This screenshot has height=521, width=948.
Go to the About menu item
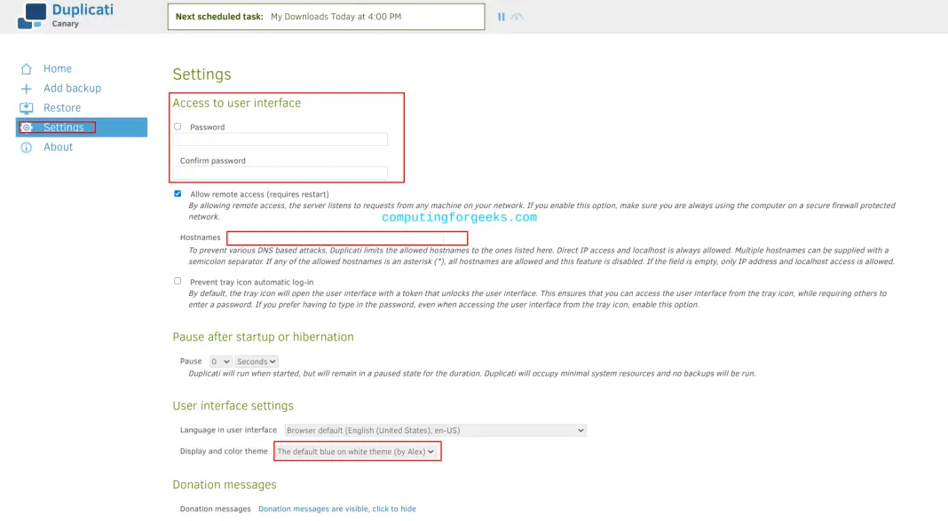[x=59, y=147]
